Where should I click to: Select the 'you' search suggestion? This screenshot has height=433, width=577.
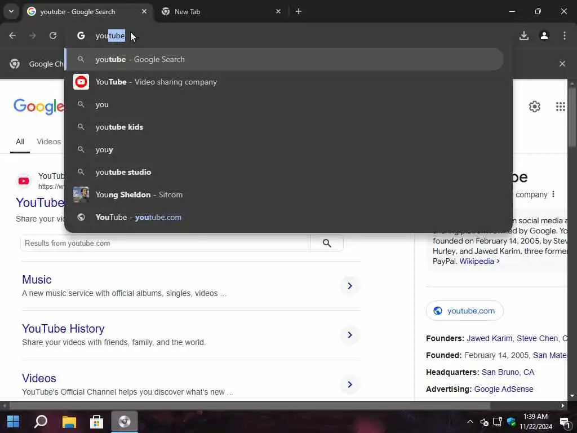[x=284, y=104]
